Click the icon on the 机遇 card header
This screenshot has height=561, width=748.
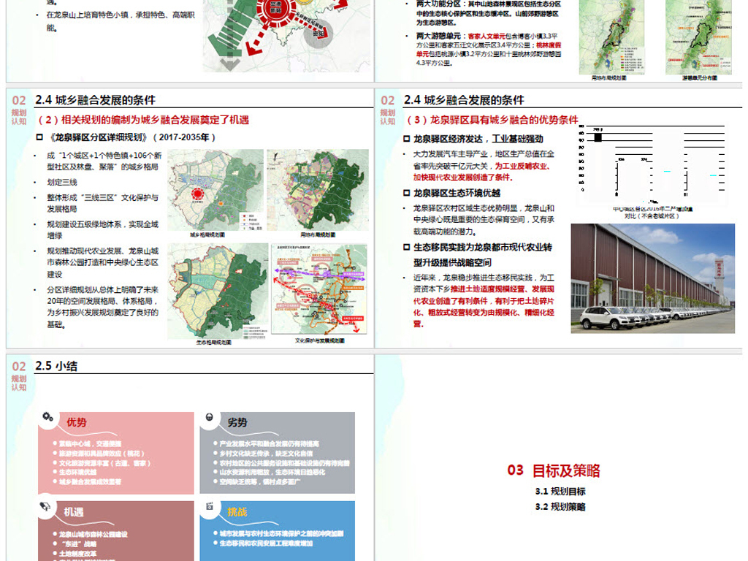(x=45, y=505)
